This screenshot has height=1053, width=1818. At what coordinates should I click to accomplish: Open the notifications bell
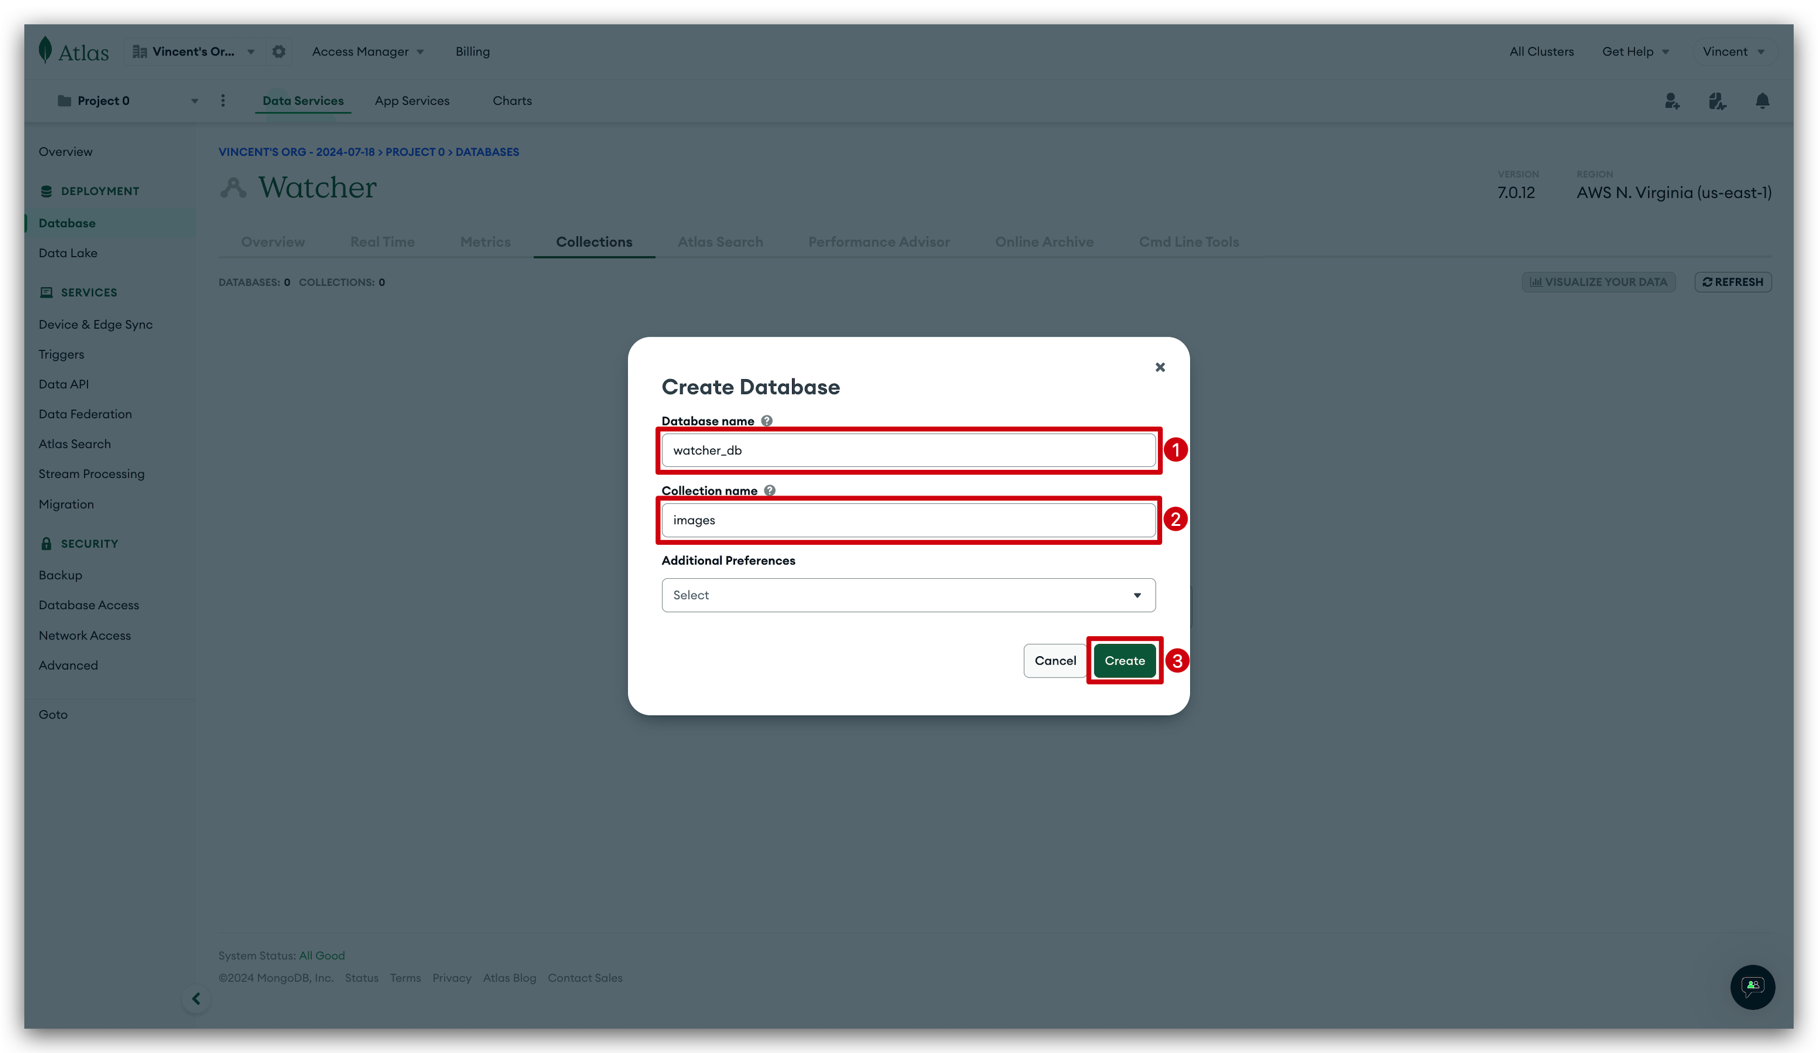1763,101
